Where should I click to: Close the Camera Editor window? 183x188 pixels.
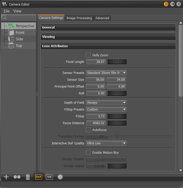click(178, 4)
